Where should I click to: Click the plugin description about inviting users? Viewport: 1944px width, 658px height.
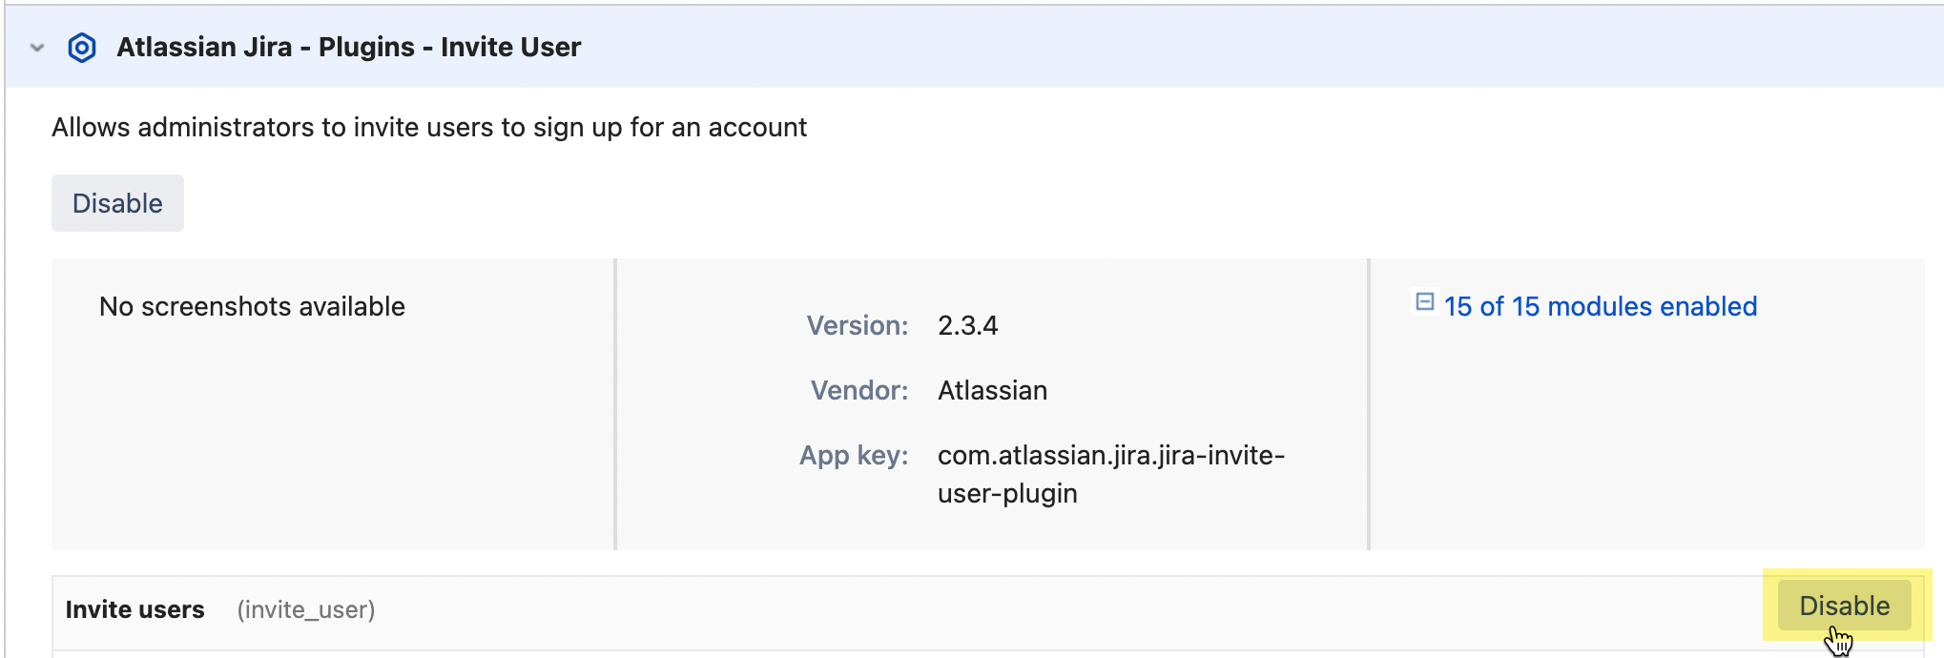coord(429,127)
